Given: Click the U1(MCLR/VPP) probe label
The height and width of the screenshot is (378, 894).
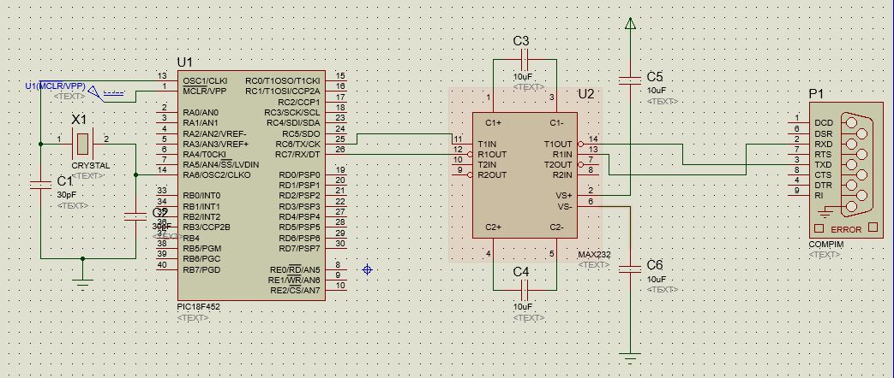Looking at the screenshot, I should pos(55,86).
